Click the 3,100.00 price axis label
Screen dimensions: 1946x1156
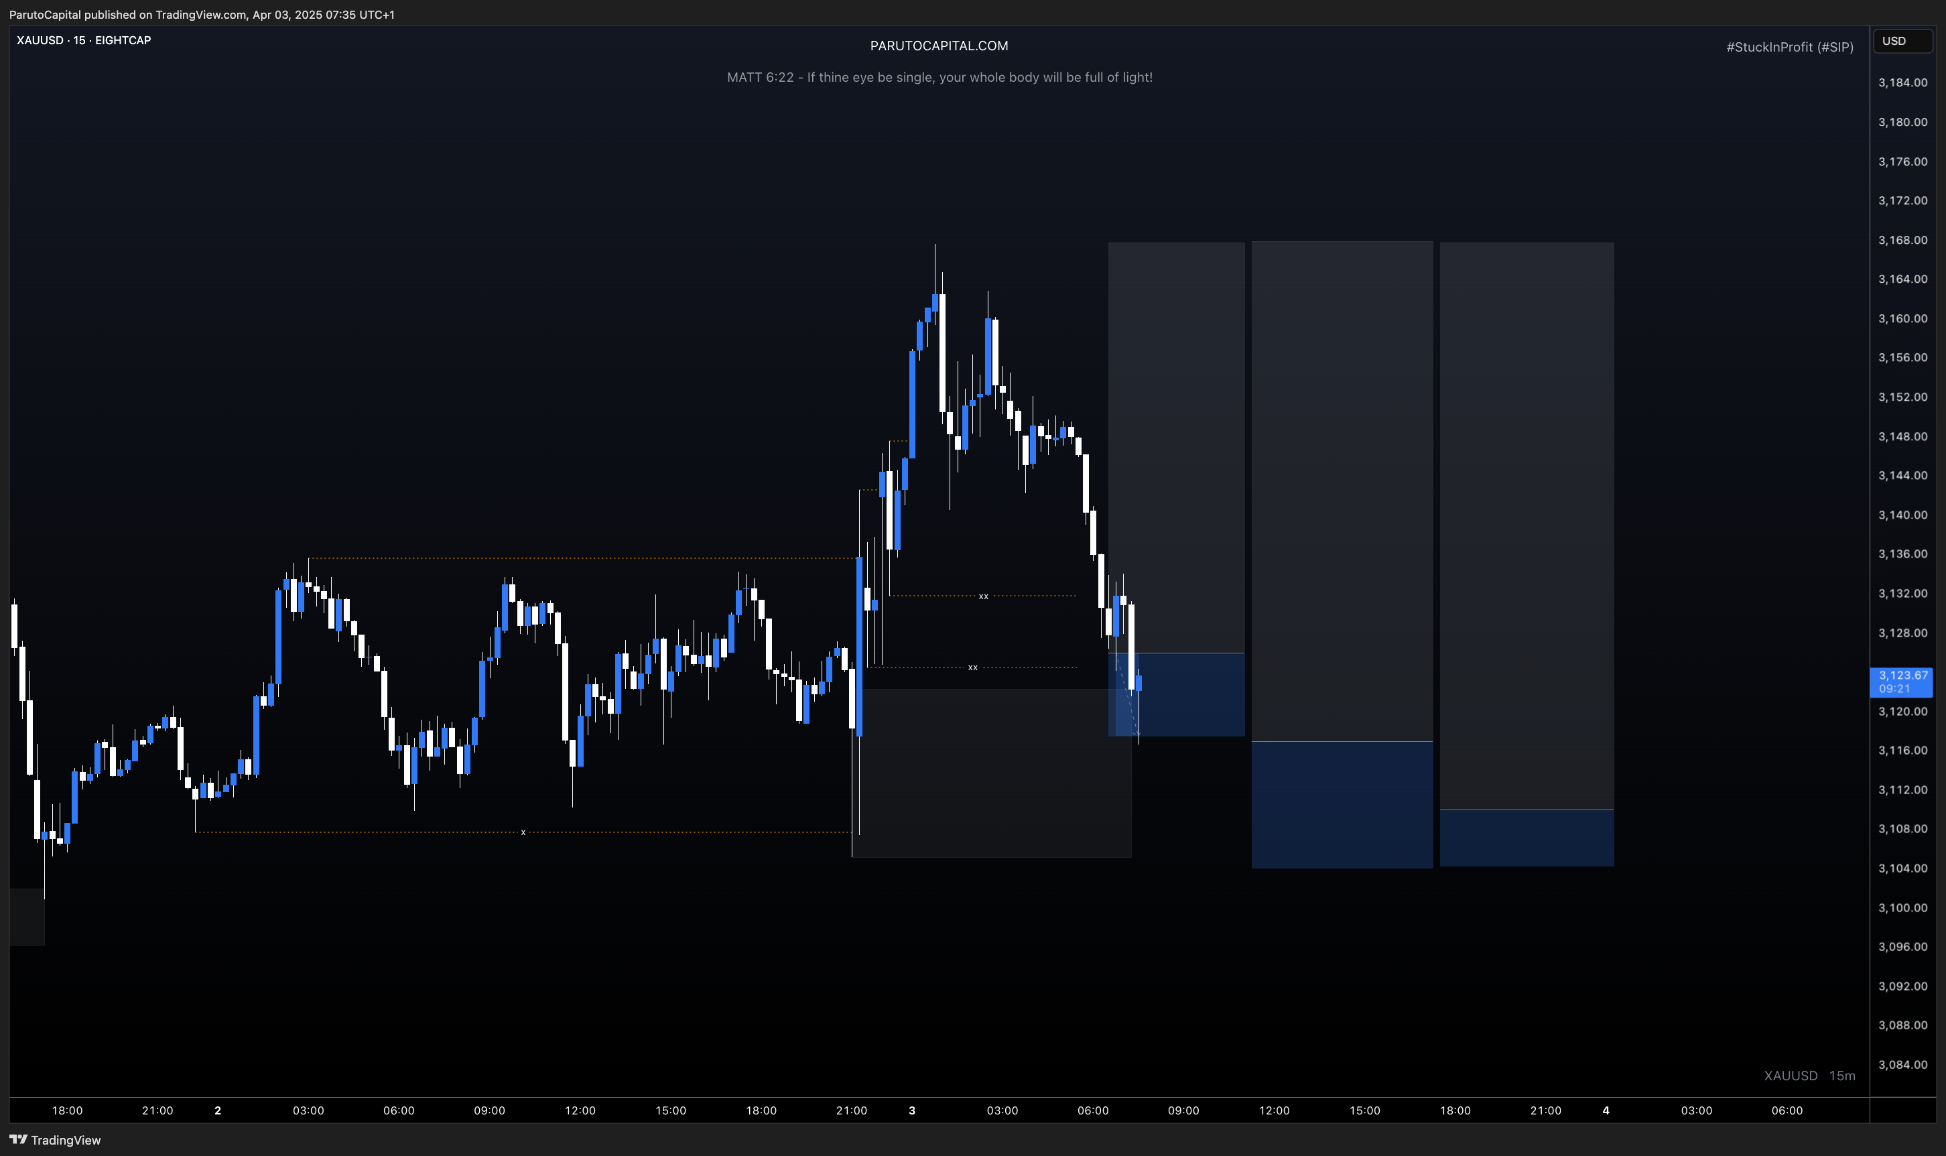1902,907
